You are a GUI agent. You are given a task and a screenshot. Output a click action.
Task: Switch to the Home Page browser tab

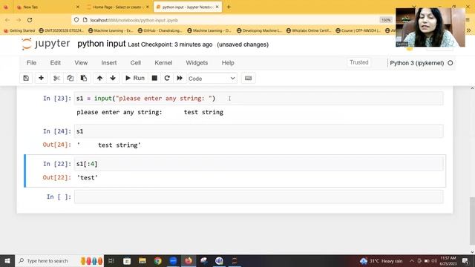pyautogui.click(x=117, y=7)
